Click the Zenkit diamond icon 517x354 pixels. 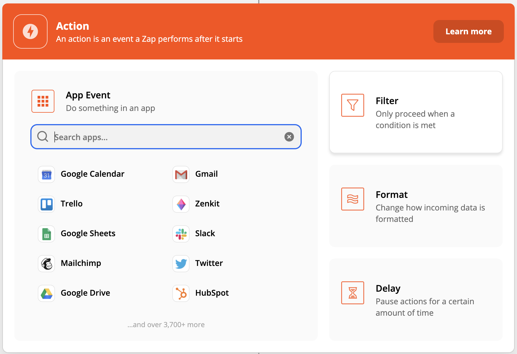pos(181,204)
